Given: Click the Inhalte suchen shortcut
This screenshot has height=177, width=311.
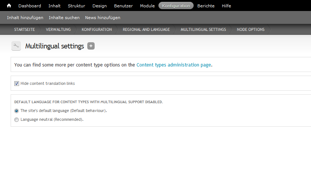Looking at the screenshot, I should (64, 18).
